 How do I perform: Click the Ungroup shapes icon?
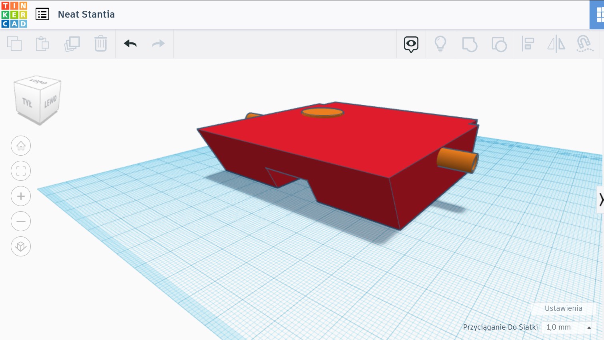[x=499, y=44]
